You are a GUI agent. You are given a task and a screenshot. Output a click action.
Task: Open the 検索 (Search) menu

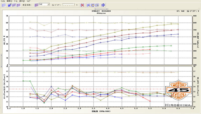[10, 1]
